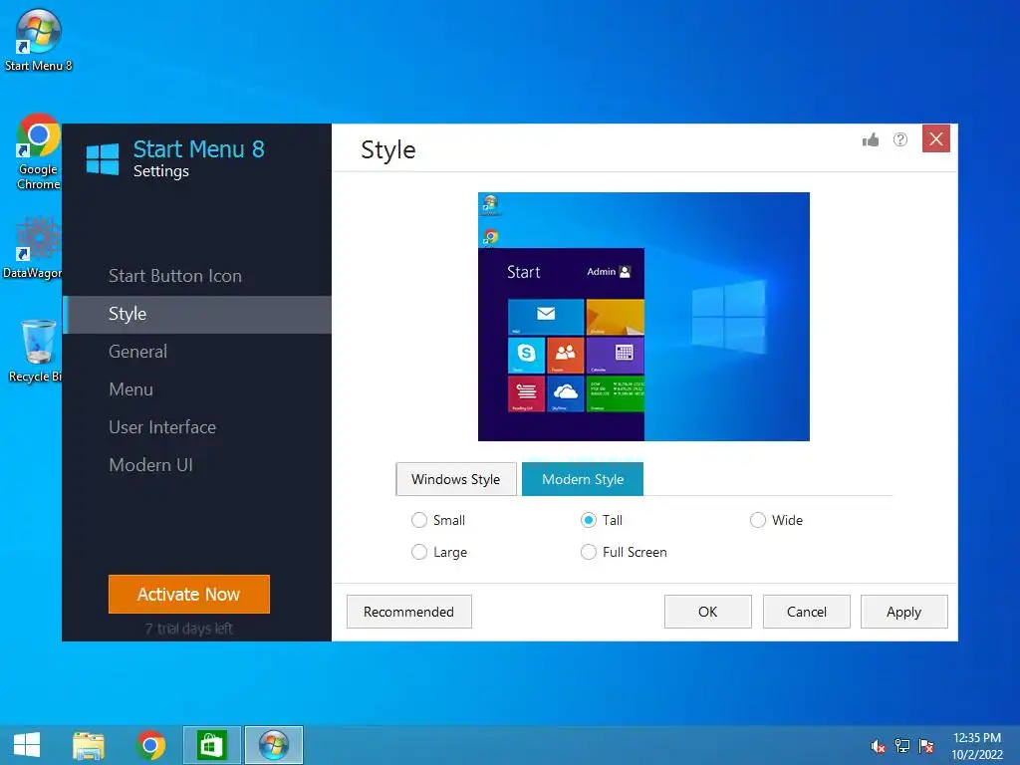Click the Recommended button
This screenshot has width=1020, height=765.
click(x=409, y=612)
